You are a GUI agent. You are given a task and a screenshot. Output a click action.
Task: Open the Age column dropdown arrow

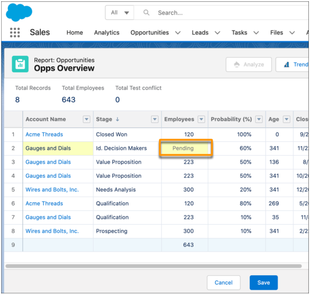[x=287, y=120]
